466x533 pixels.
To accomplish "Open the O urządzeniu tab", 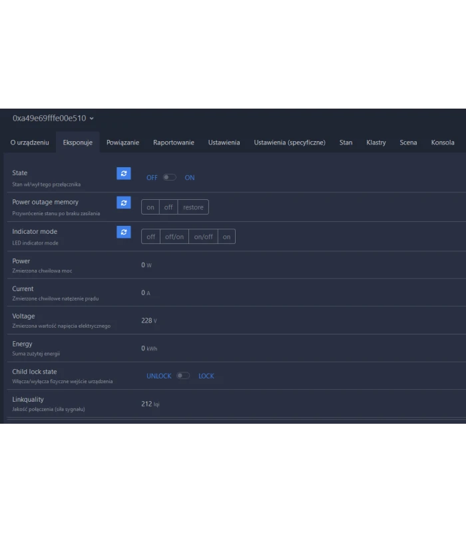I will [29, 143].
